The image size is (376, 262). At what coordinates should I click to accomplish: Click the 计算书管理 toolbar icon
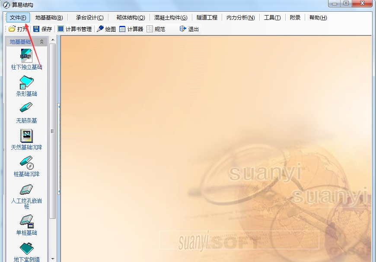point(61,29)
